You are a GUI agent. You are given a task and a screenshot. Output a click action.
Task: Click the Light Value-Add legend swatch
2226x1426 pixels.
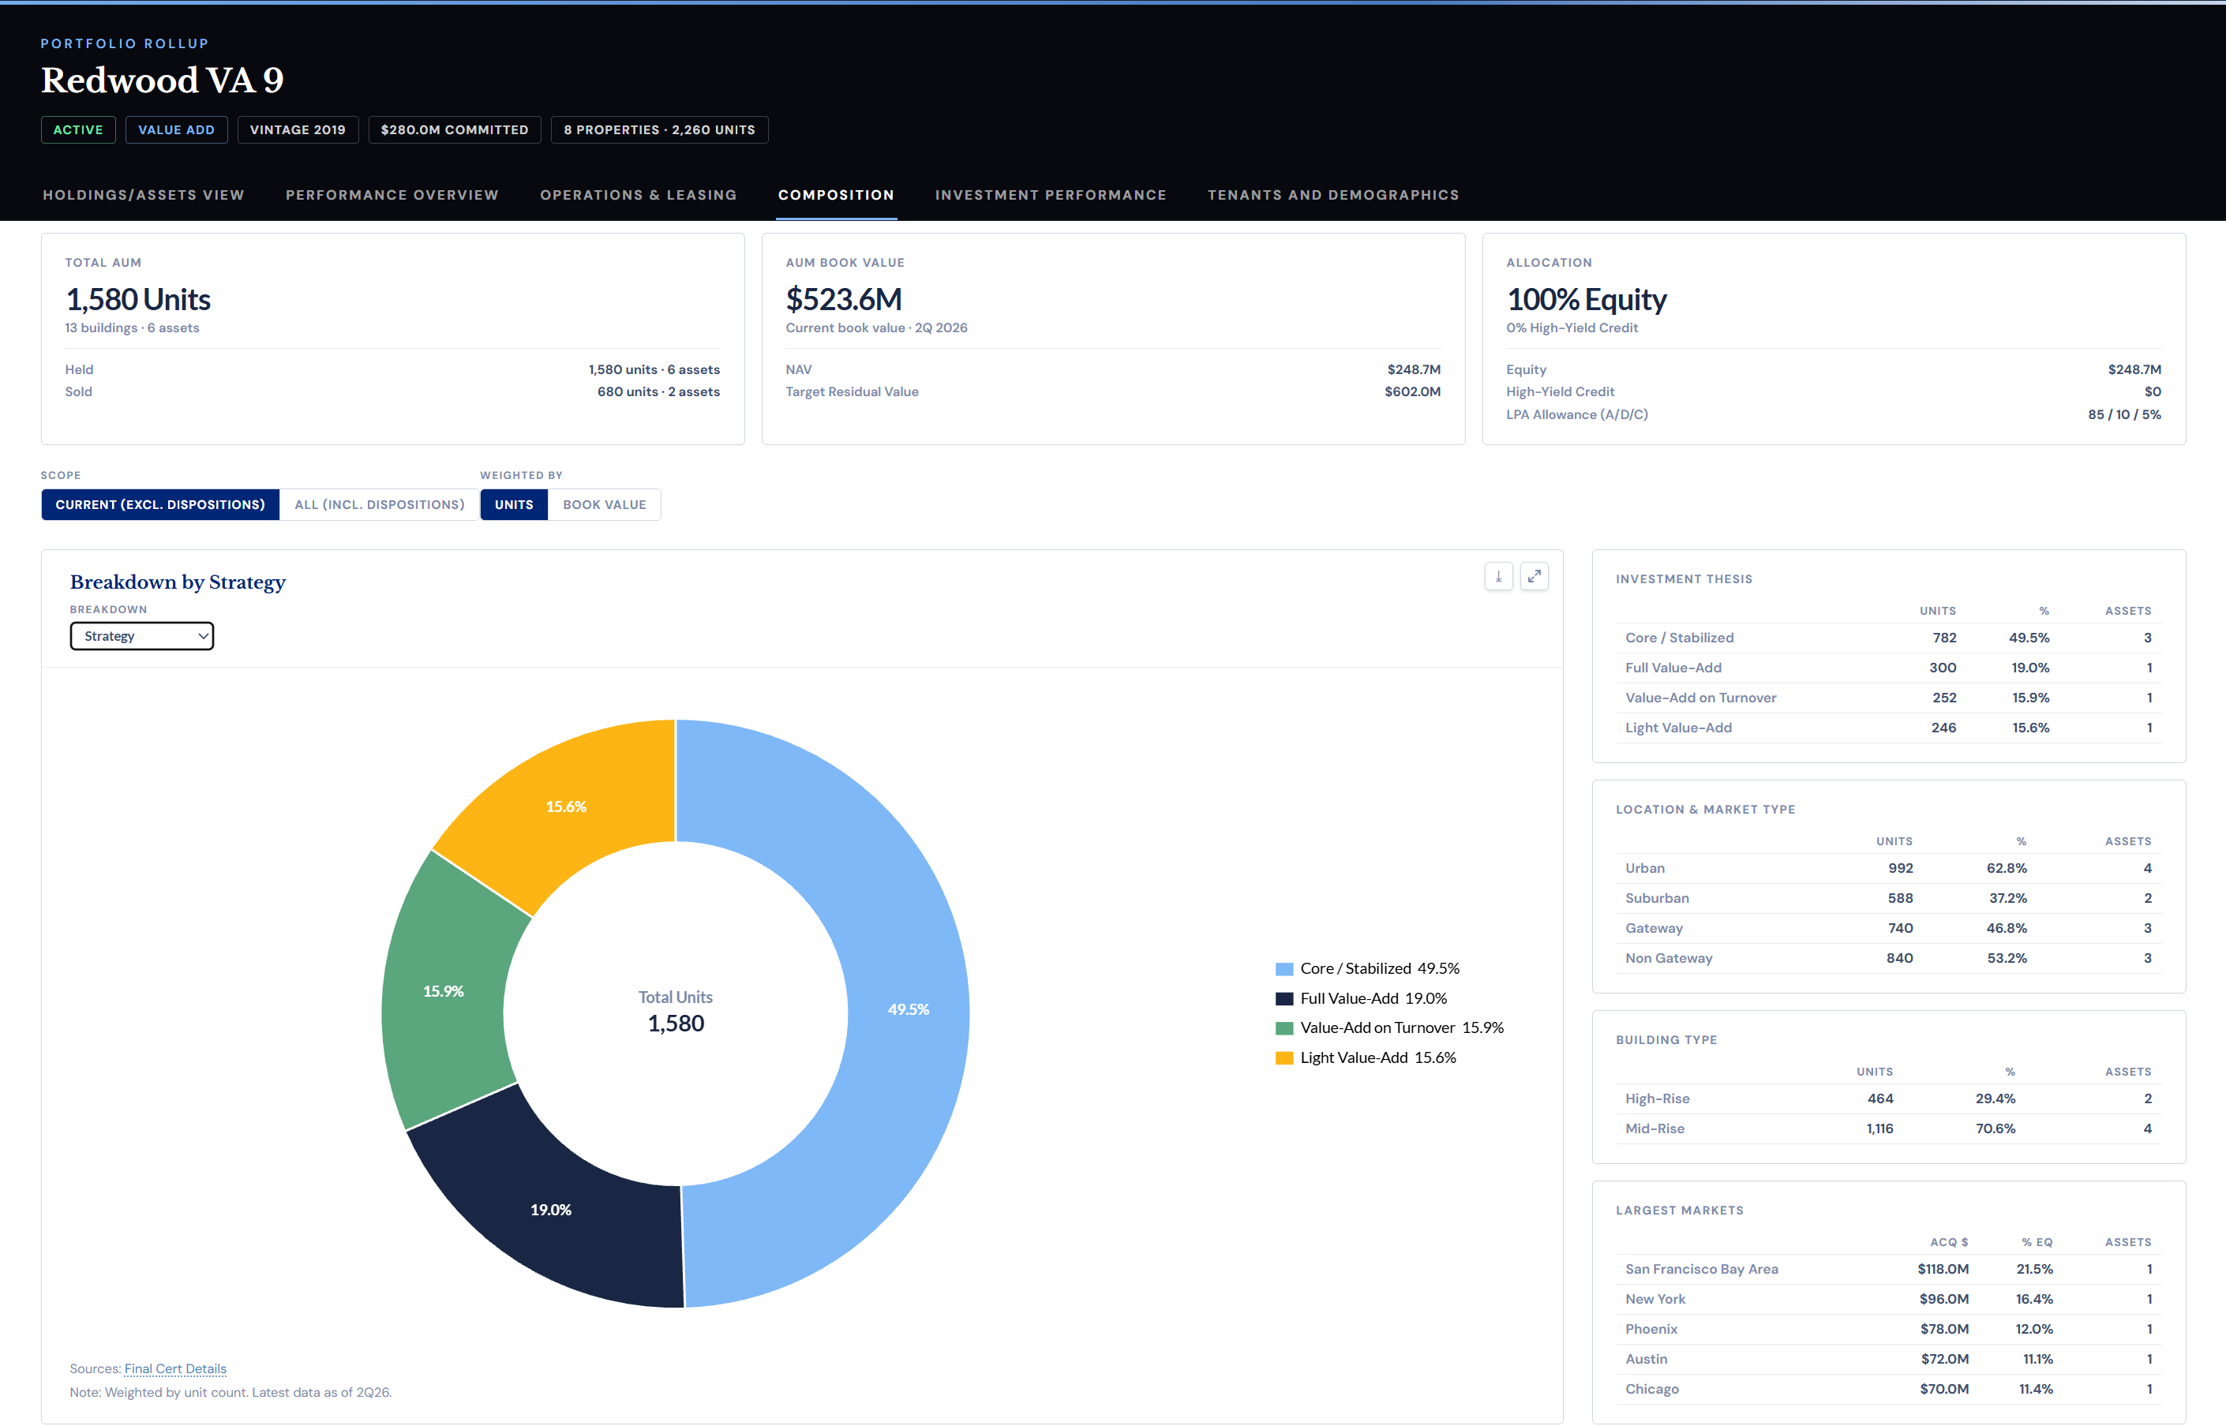[1284, 1057]
